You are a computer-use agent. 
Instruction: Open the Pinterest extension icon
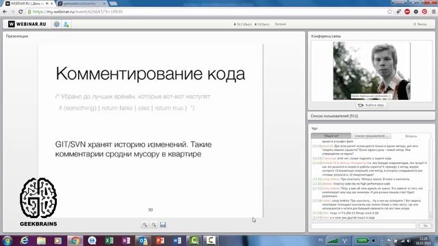click(x=424, y=12)
